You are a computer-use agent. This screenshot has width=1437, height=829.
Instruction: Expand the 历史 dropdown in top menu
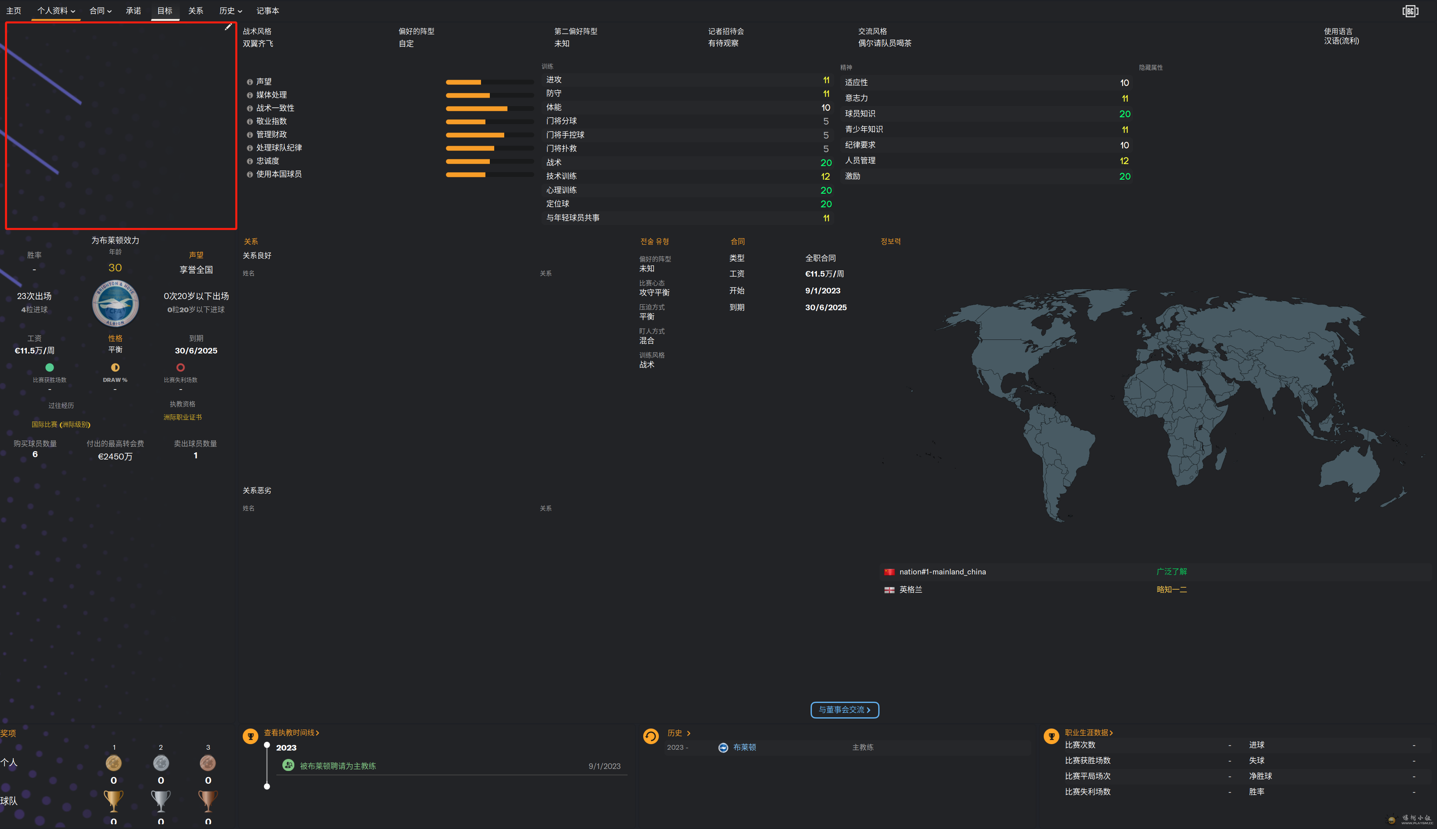pos(231,11)
